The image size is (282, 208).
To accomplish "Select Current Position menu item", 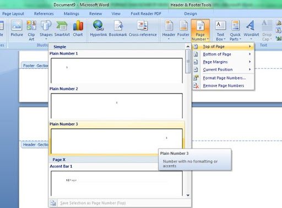I will [223, 70].
